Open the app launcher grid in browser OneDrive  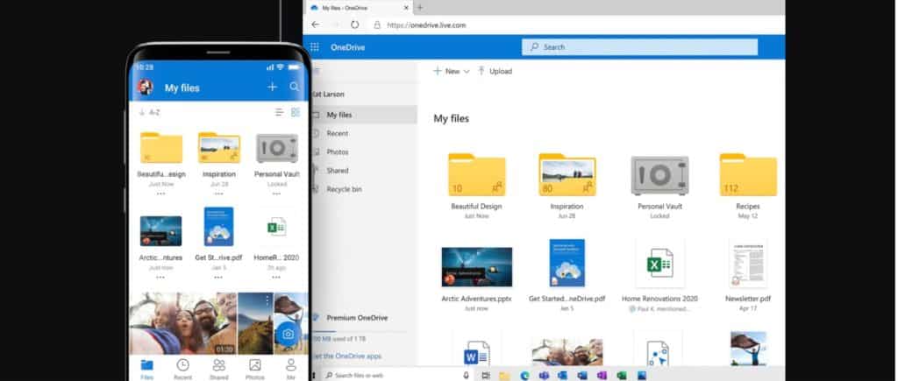[315, 47]
